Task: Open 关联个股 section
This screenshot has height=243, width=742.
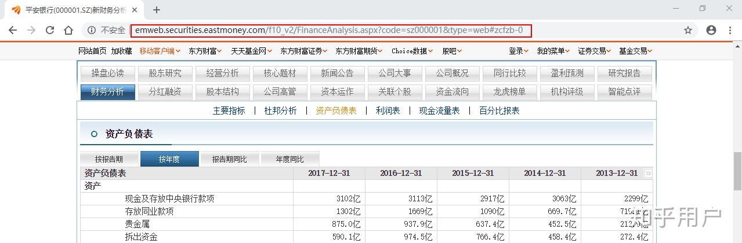Action: tap(394, 92)
